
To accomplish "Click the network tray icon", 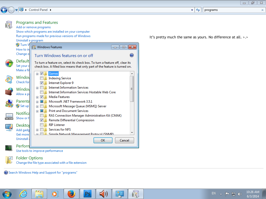I will [x=234, y=194].
